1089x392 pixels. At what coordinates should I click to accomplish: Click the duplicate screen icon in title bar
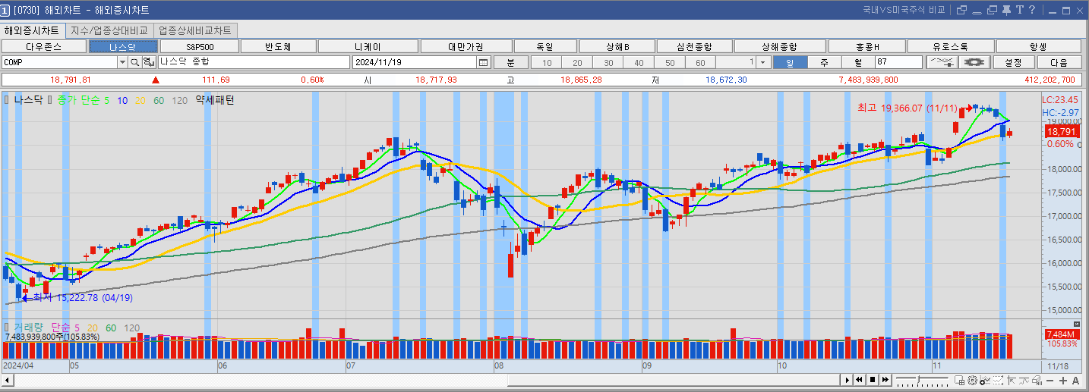(x=992, y=10)
